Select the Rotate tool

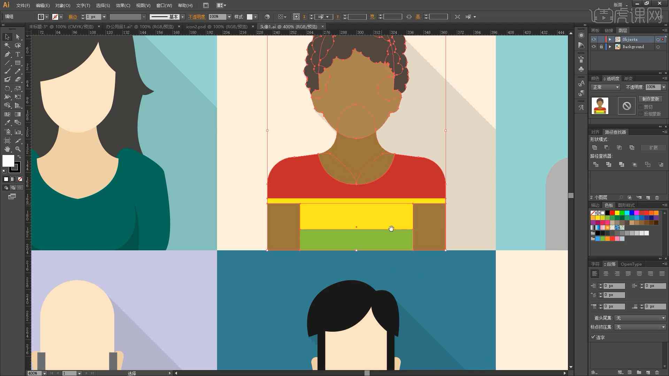[7, 88]
